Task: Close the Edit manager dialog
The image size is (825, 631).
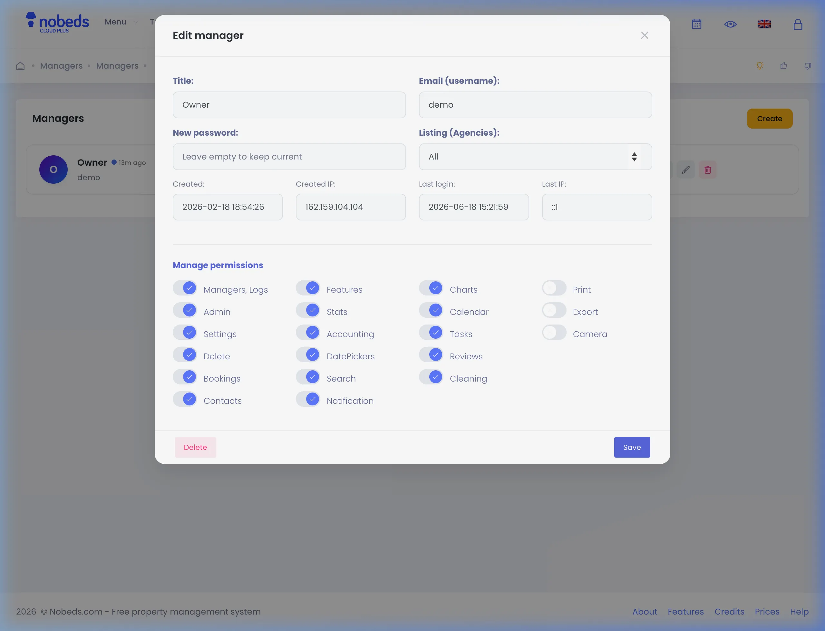Action: click(645, 35)
